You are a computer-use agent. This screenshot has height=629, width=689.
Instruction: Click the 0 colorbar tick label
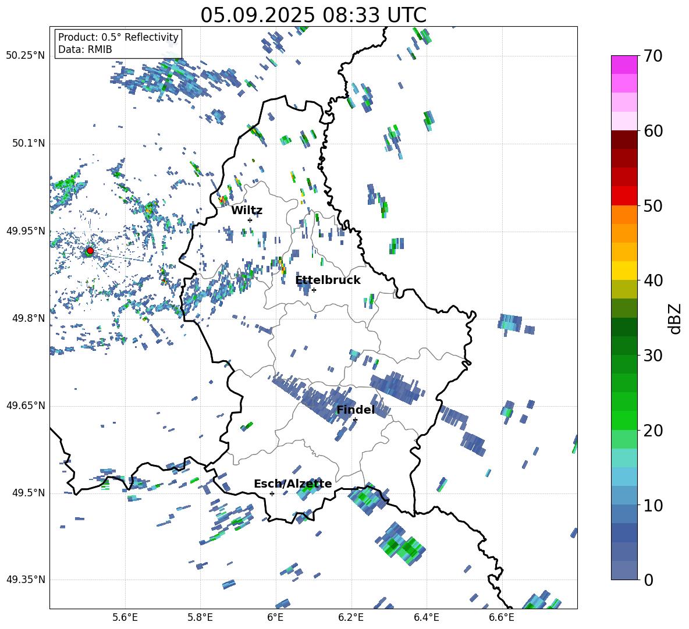(648, 580)
